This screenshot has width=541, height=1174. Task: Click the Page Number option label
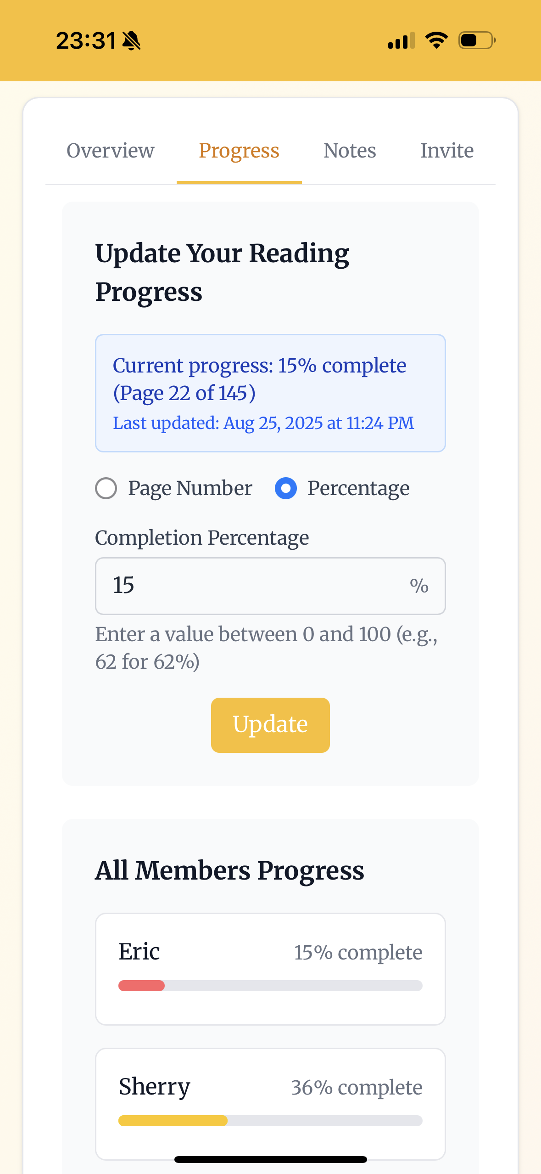coord(190,488)
